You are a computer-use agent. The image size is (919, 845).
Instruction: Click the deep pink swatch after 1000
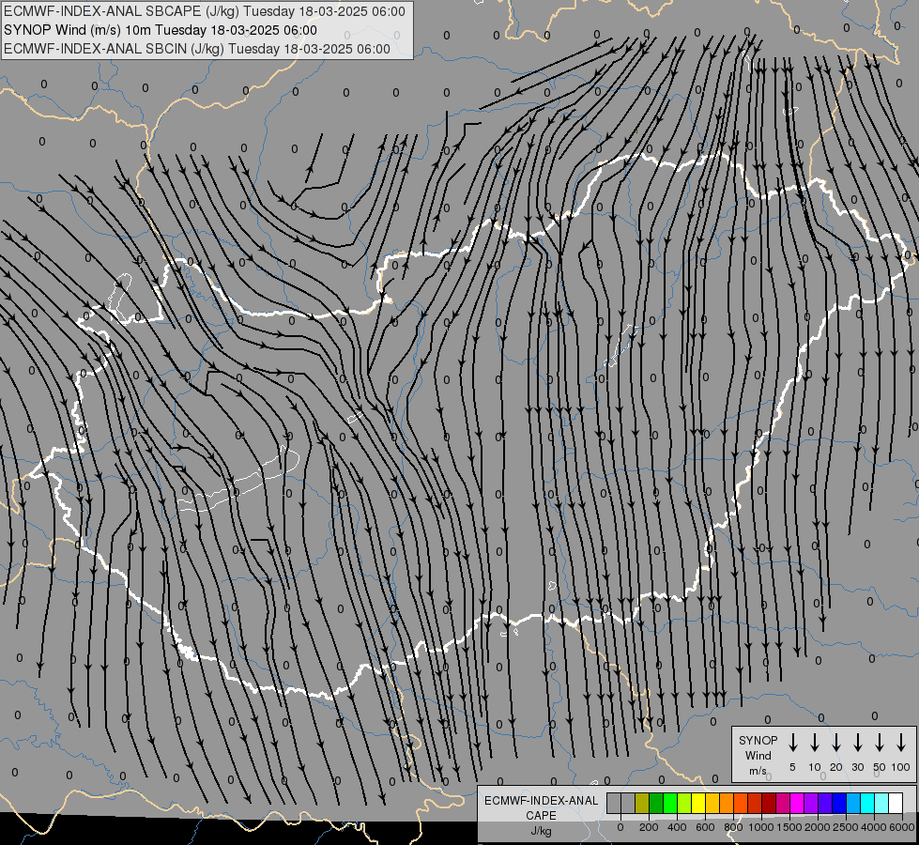click(783, 803)
